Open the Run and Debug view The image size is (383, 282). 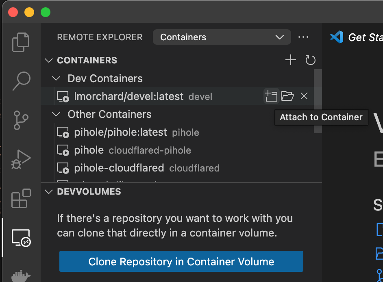[x=21, y=159]
